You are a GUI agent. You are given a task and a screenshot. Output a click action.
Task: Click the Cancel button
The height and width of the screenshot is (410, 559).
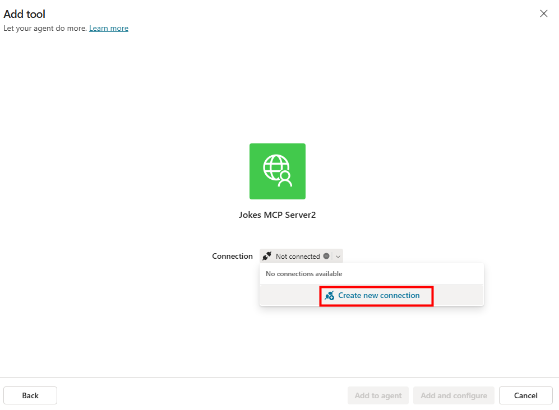coord(525,395)
